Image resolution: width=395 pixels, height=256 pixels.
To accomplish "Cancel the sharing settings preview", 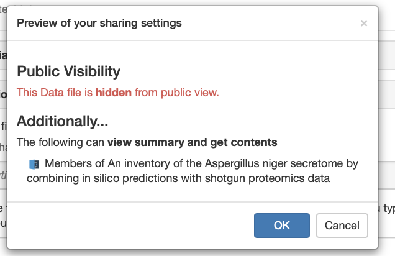I will [342, 226].
